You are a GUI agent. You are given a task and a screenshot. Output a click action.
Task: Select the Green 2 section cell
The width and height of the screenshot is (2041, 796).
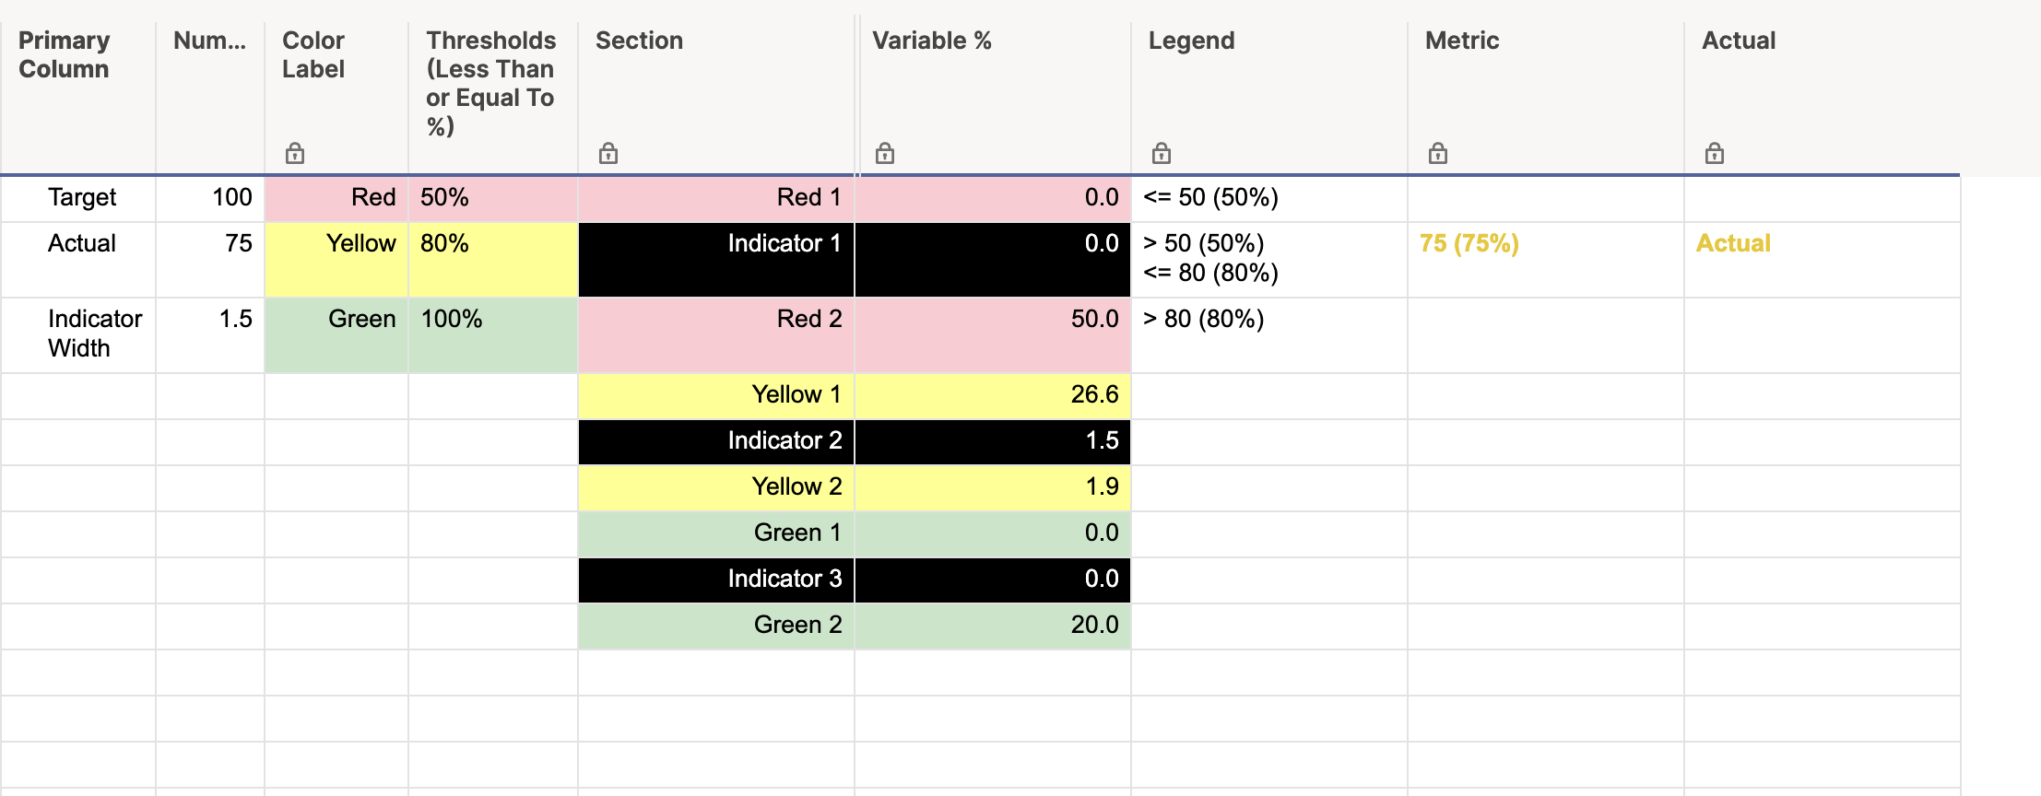tap(716, 626)
